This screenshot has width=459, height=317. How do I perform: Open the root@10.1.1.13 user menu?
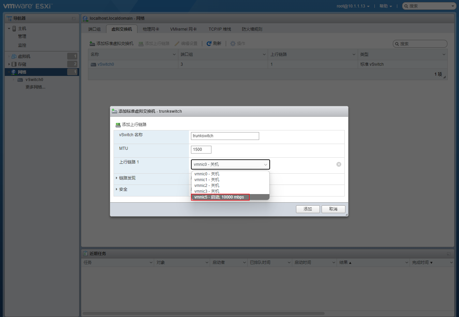353,6
